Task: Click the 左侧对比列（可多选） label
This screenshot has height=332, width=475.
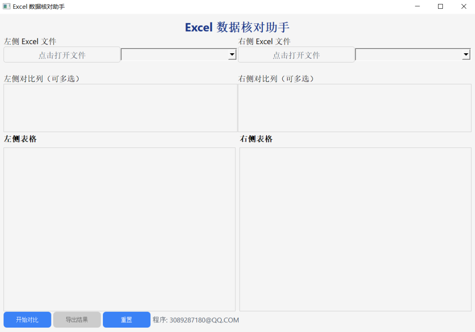Action: (42, 78)
